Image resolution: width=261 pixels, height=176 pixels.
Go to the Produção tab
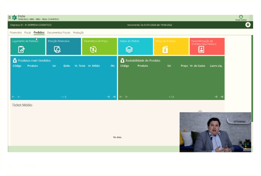coord(78,33)
